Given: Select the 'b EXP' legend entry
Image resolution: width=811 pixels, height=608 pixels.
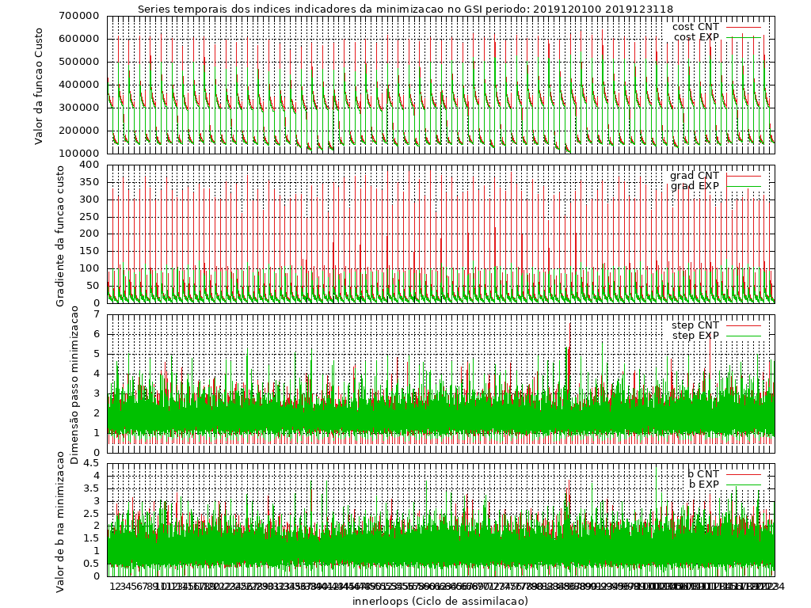Looking at the screenshot, I should (704, 484).
